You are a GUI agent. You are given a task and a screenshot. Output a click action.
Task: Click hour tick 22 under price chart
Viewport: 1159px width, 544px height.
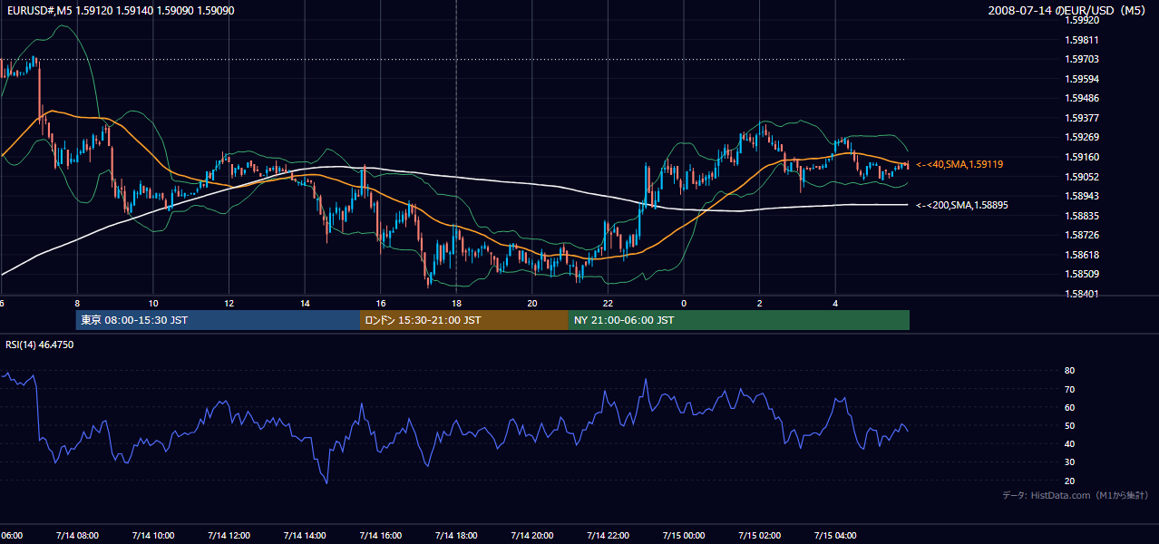(608, 303)
